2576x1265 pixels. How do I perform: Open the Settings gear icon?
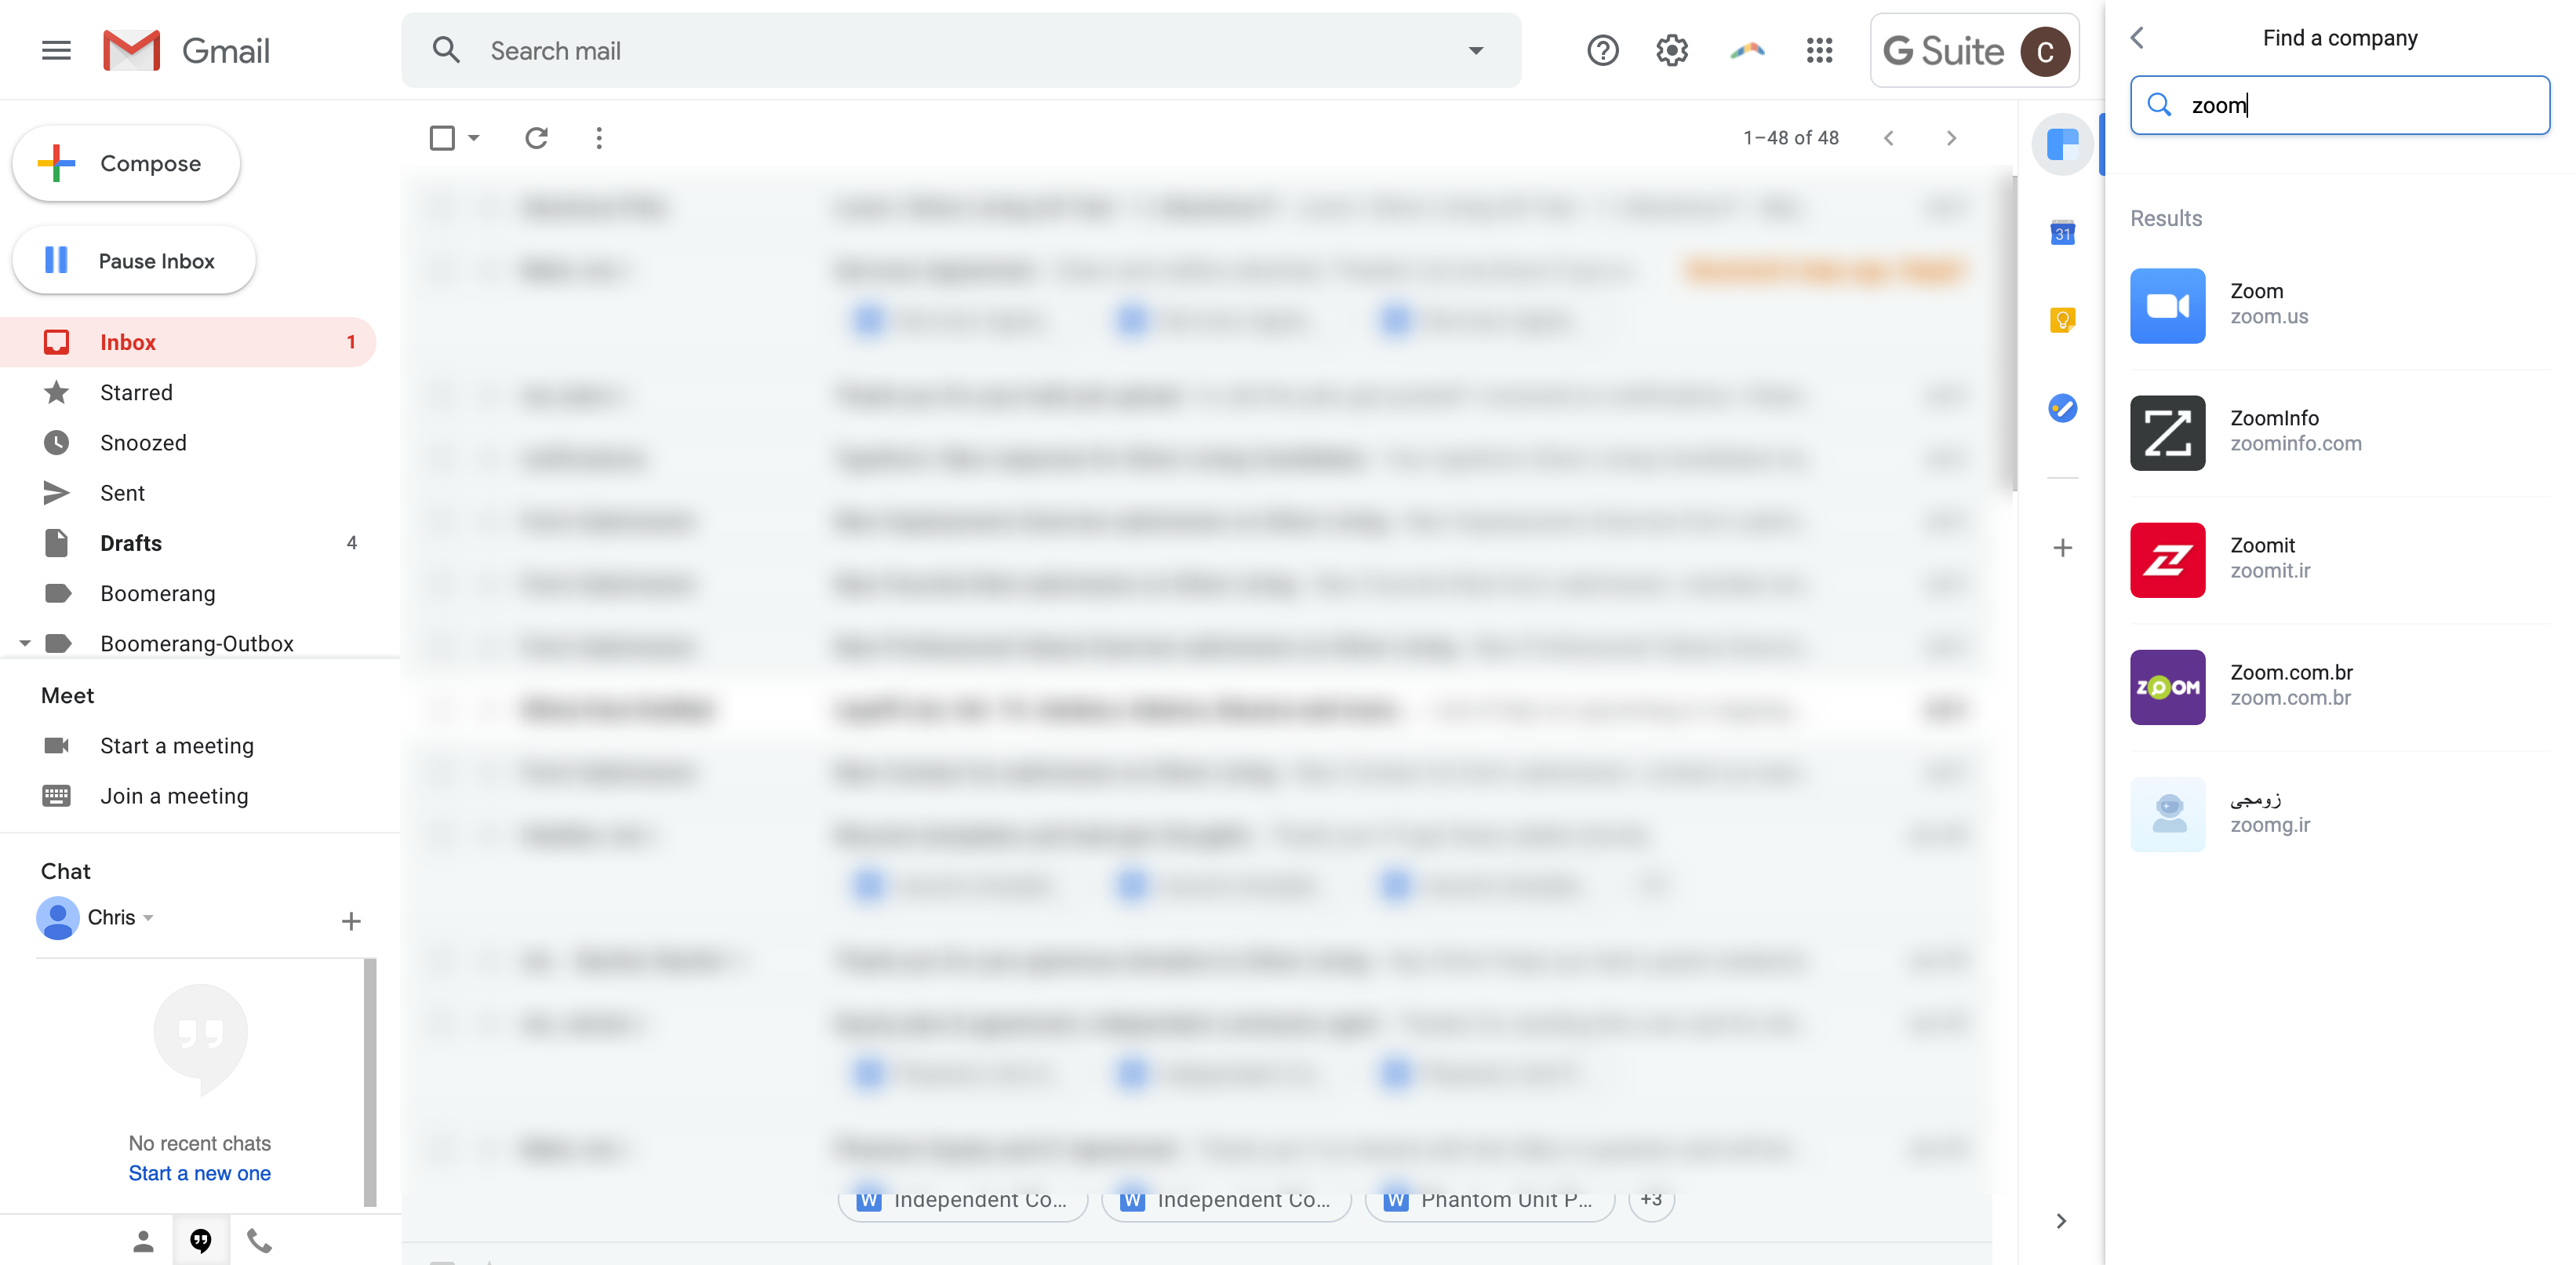point(1671,50)
